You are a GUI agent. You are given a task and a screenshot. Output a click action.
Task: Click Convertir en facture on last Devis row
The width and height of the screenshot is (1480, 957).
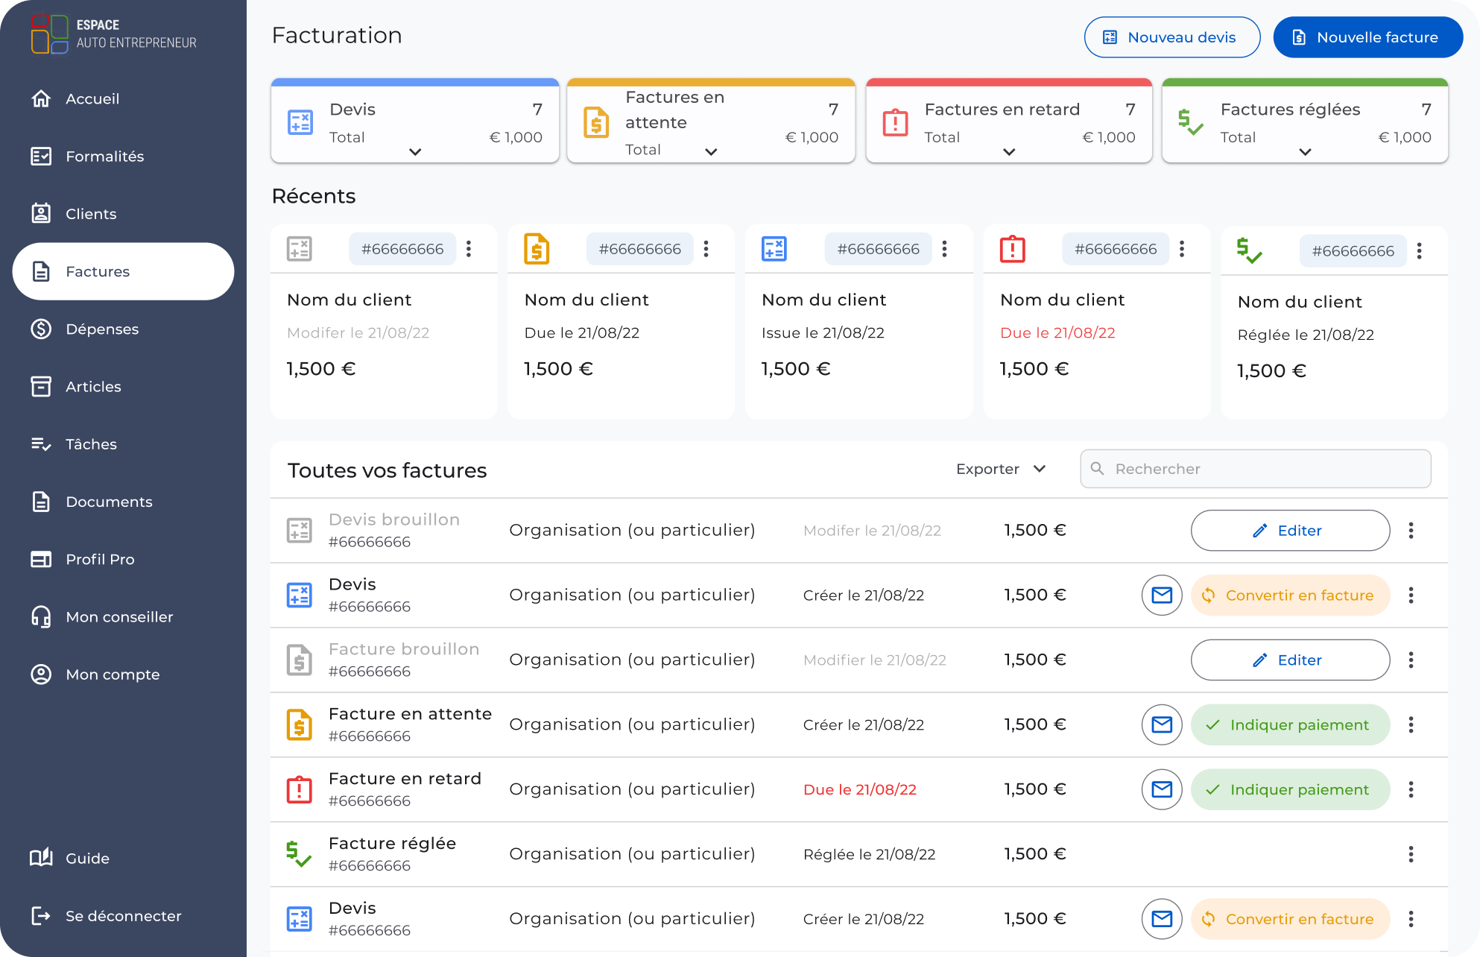1290,919
